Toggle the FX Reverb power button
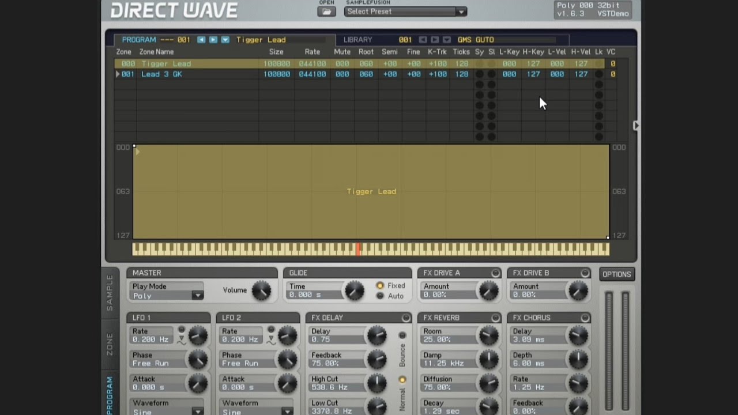 click(x=495, y=318)
